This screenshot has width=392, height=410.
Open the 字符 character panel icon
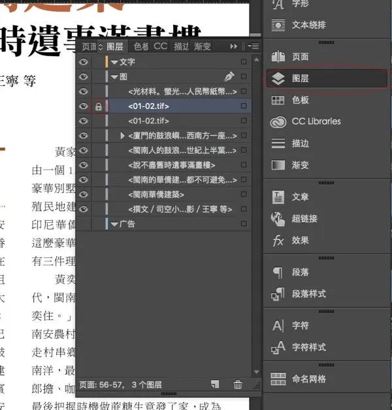[x=278, y=326]
